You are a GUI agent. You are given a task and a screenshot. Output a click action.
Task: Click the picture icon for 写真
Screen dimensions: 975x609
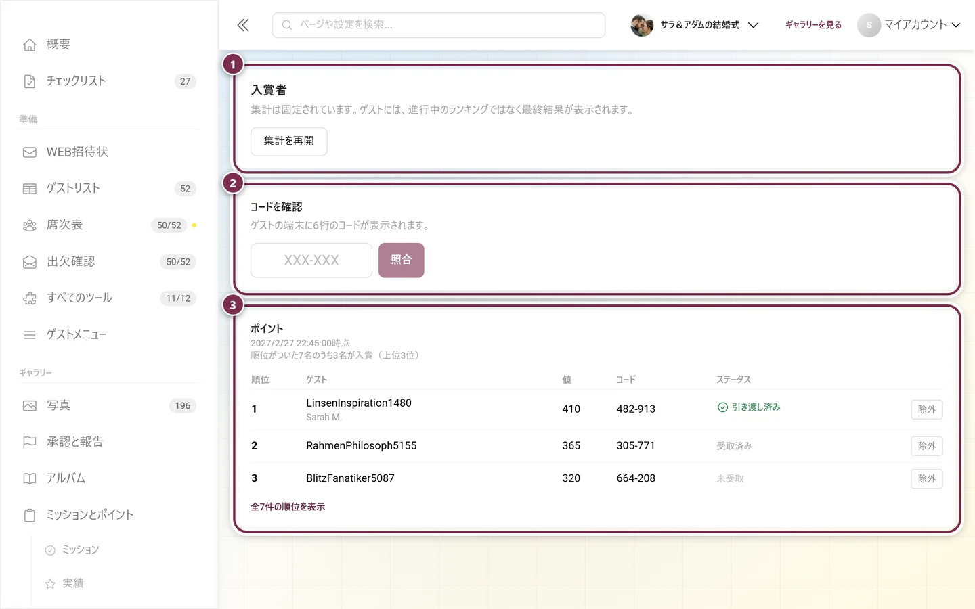click(x=30, y=406)
